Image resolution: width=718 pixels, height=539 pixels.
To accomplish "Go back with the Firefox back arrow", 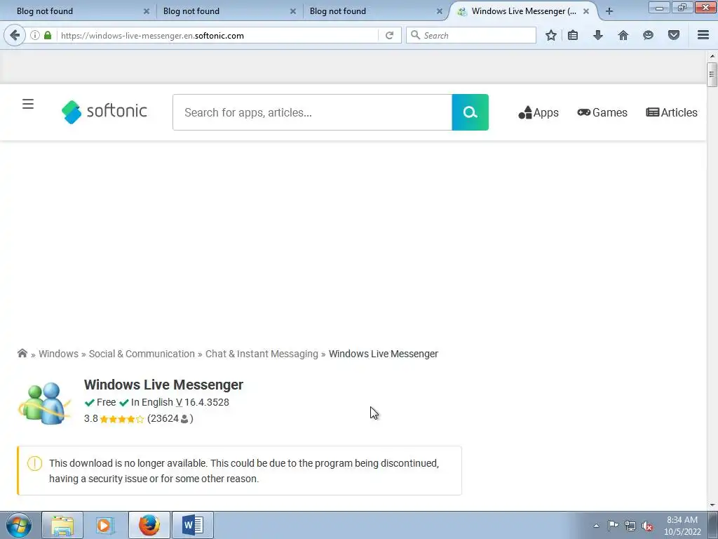I will [15, 35].
